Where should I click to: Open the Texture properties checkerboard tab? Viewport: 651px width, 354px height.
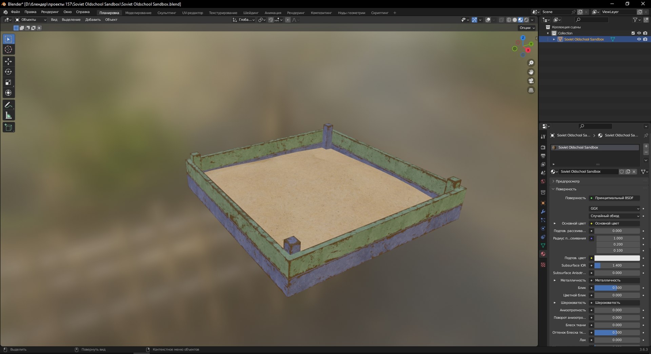(543, 265)
